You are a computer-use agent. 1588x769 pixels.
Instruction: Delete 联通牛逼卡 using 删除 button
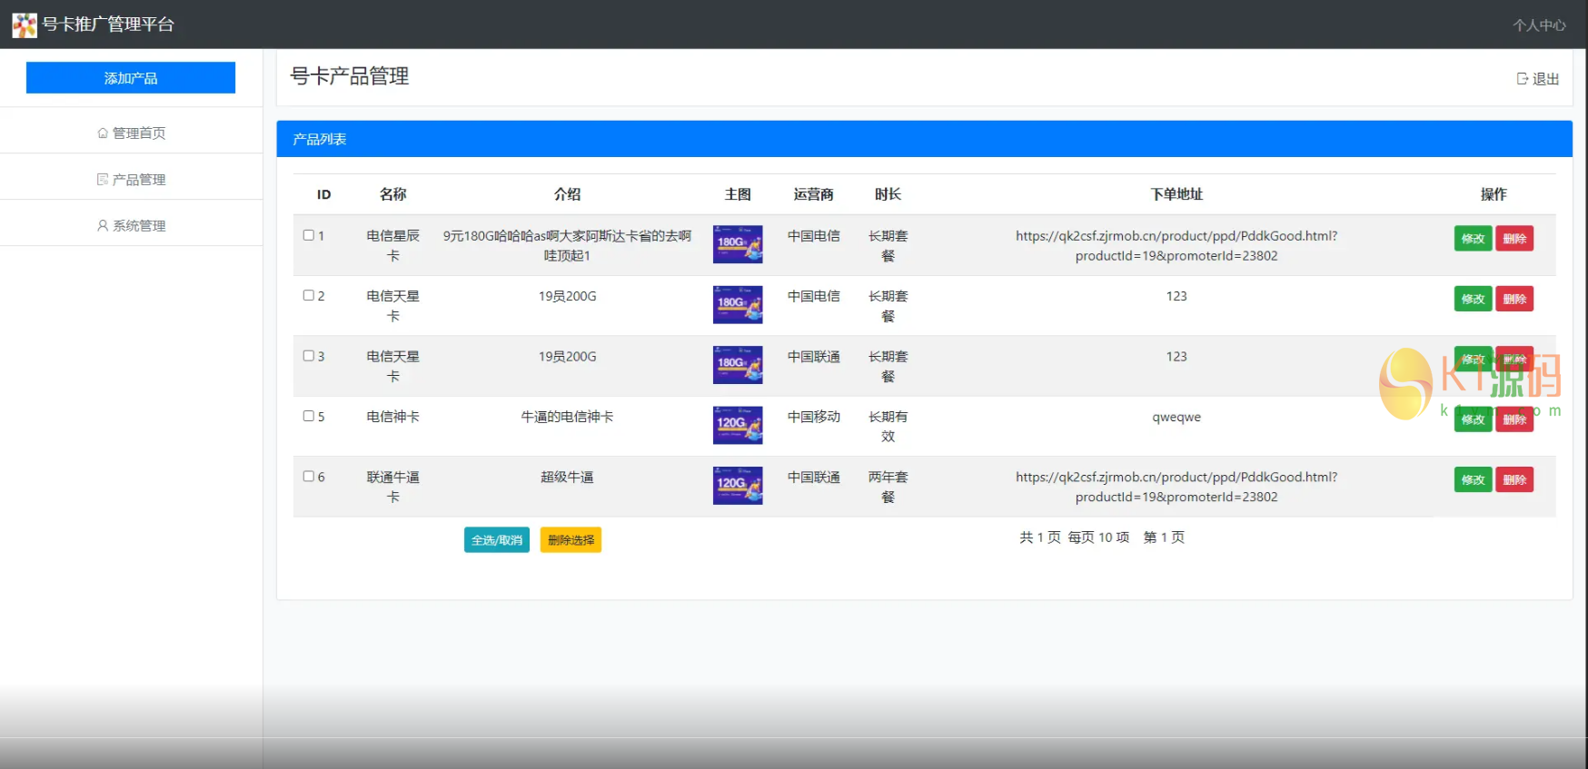[x=1514, y=479]
